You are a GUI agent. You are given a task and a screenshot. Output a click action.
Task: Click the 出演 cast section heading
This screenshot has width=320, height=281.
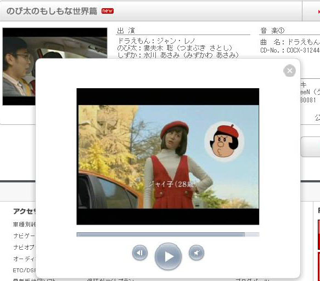[x=126, y=31]
